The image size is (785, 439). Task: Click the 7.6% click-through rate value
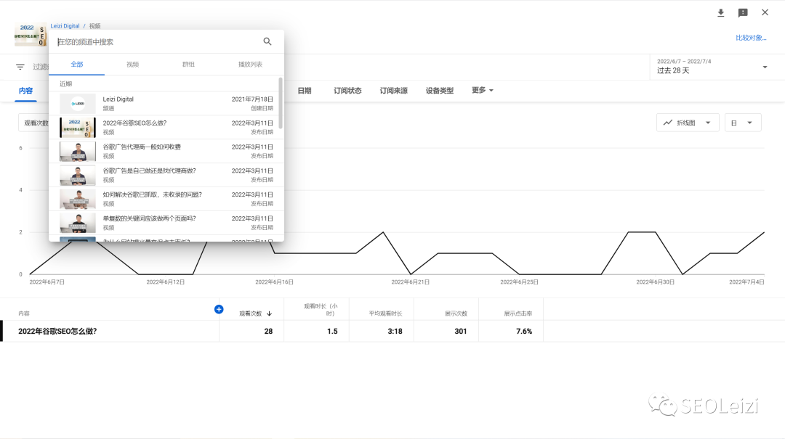point(524,331)
